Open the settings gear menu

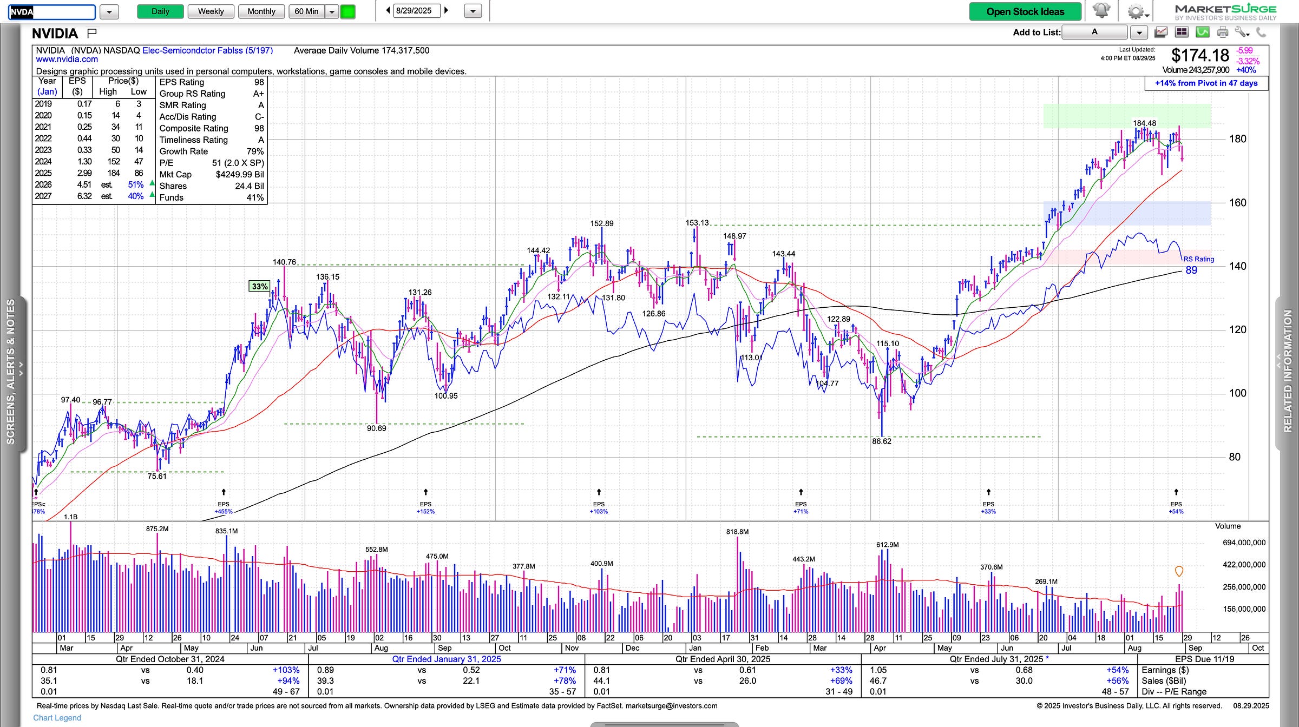tap(1136, 11)
